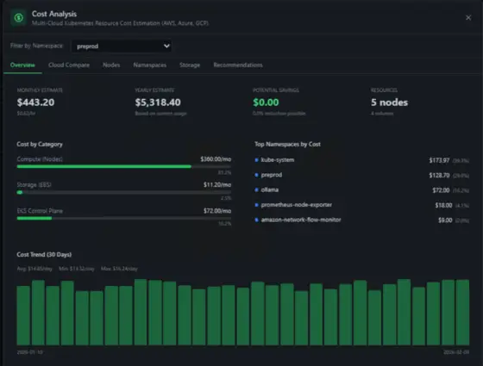Click the $360.00/mo compute cost
The image size is (483, 366).
216,159
